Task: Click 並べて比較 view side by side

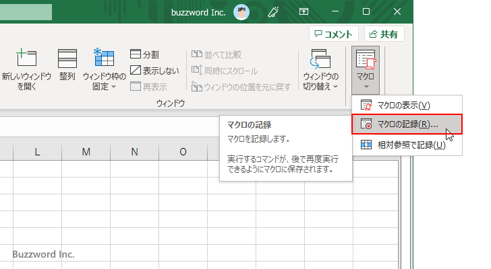Action: click(x=216, y=54)
